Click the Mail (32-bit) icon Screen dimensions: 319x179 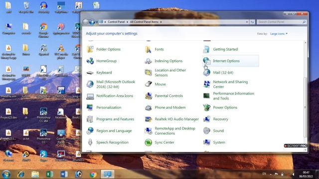[206, 73]
